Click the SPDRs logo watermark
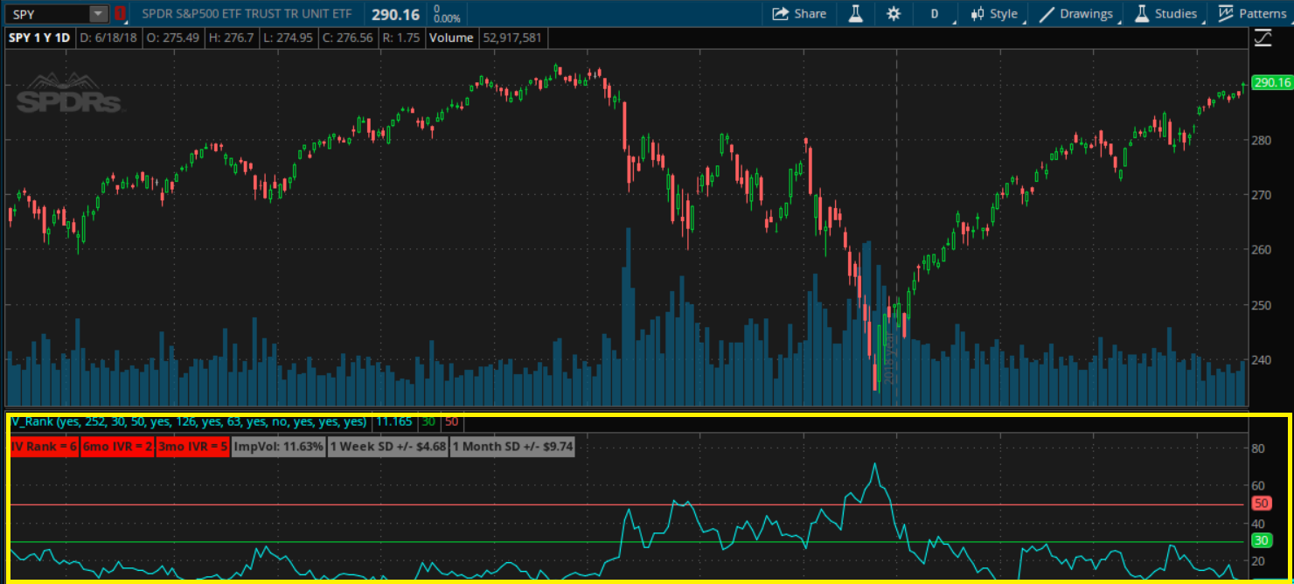The image size is (1294, 584). 72,94
